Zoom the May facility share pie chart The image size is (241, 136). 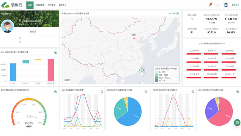[x=238, y=92]
